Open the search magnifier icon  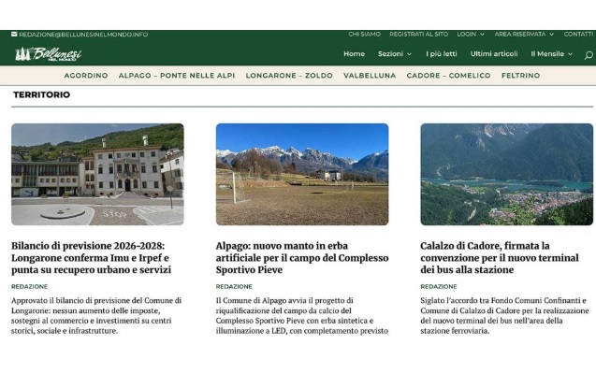coord(588,55)
